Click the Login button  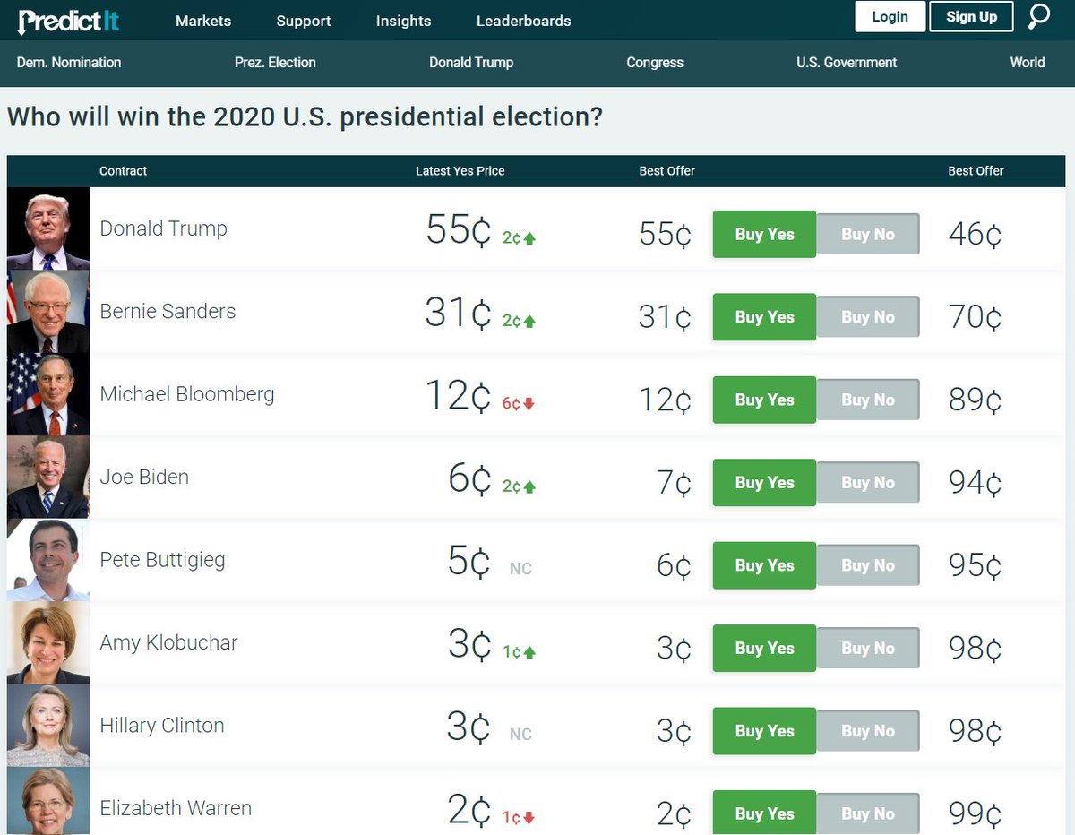[x=890, y=17]
